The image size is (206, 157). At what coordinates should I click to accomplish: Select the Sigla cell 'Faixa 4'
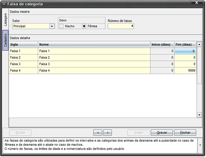pyautogui.click(x=23, y=71)
